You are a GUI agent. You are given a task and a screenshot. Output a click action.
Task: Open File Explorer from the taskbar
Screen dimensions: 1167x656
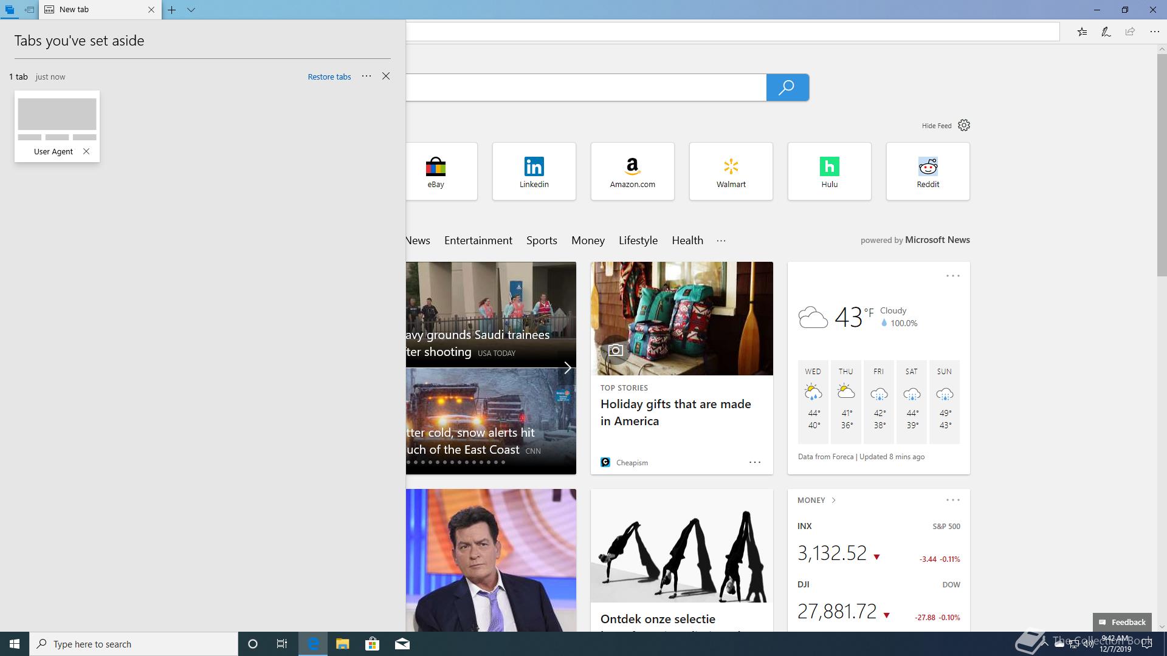(342, 644)
